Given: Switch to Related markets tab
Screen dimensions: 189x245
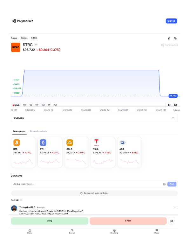Looking at the screenshot, I should coord(38,131).
